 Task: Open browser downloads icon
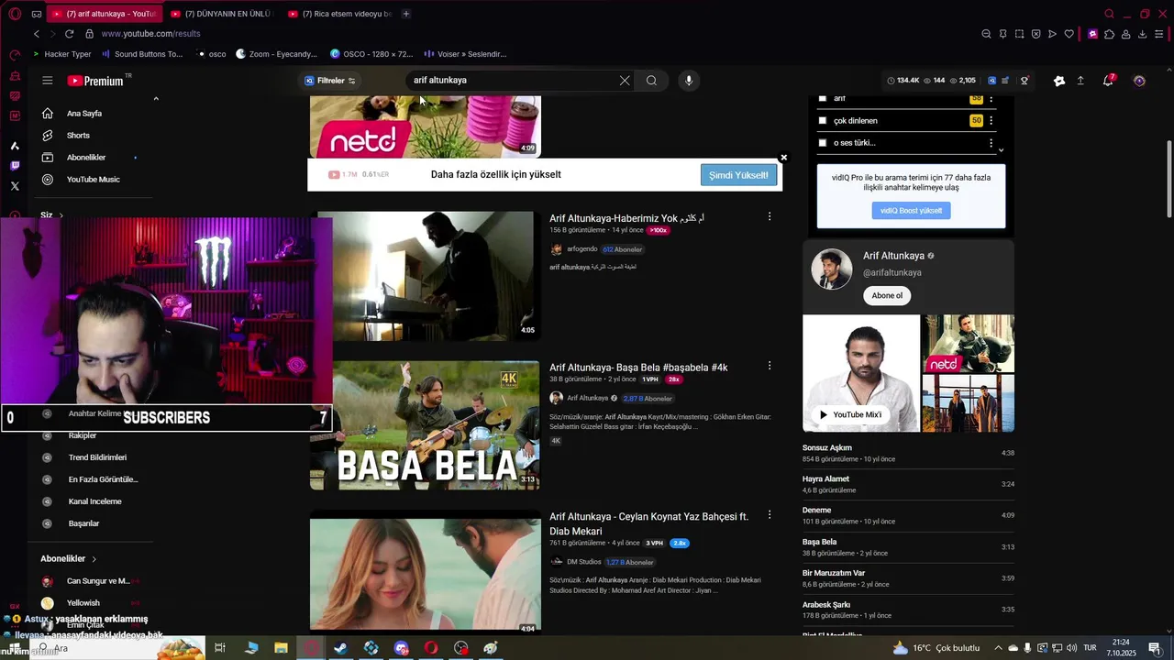[x=1142, y=34]
